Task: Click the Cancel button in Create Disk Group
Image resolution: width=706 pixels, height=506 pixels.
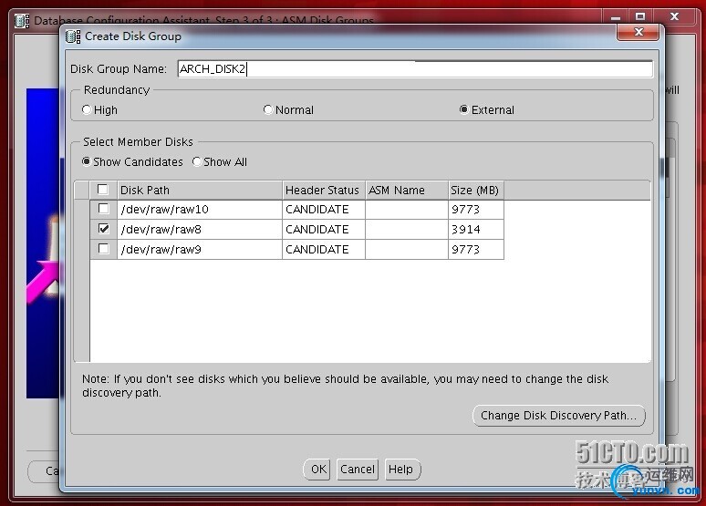Action: (357, 470)
